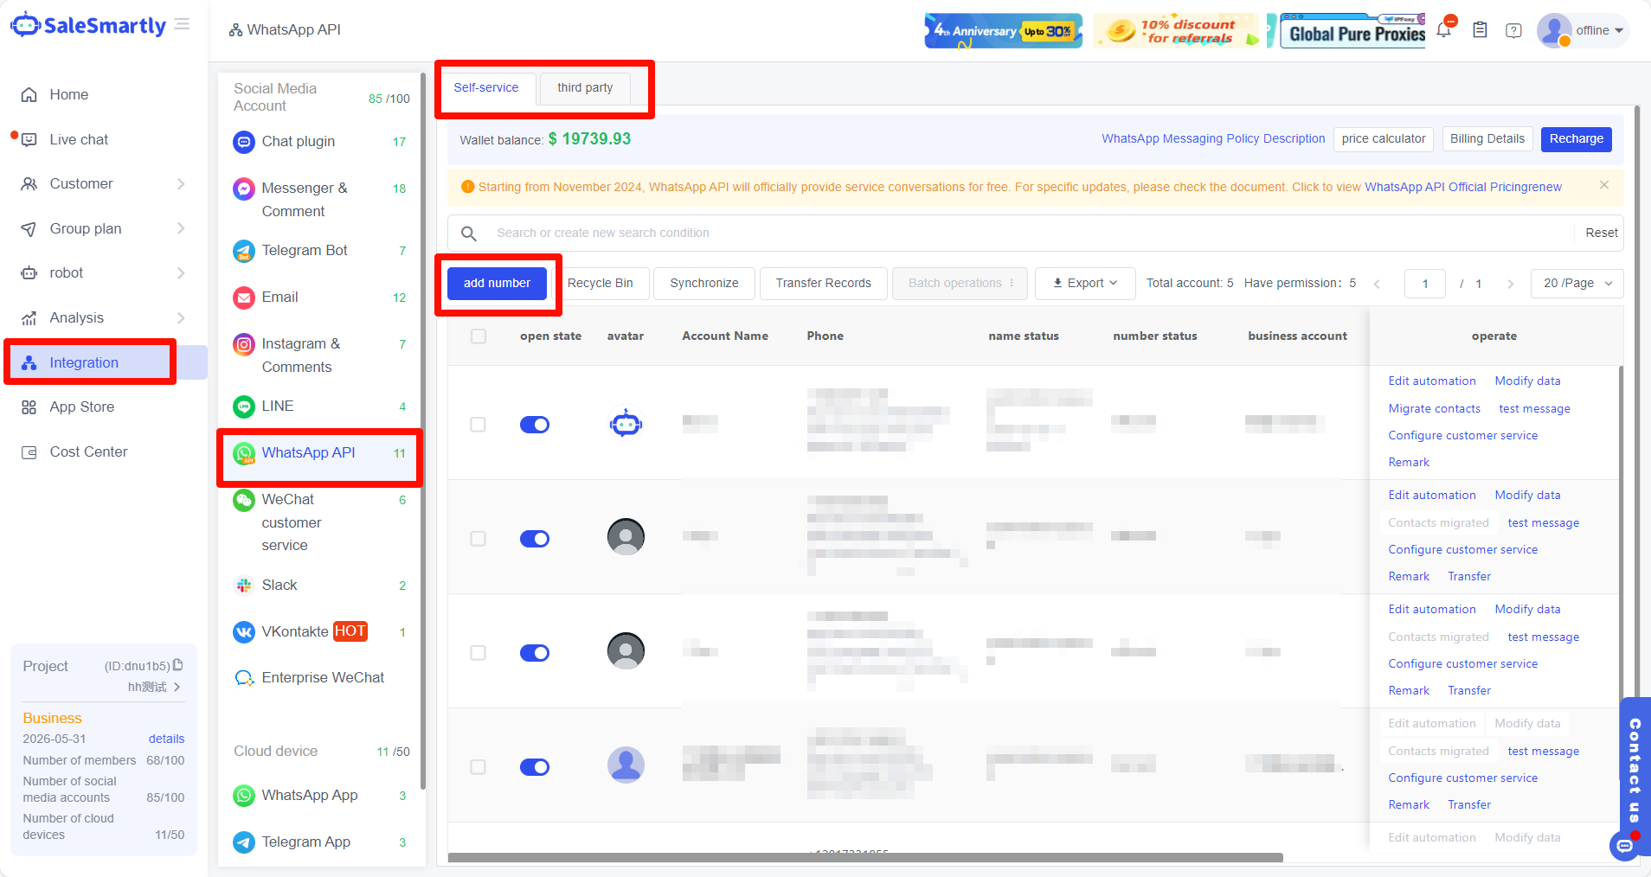Image resolution: width=1651 pixels, height=877 pixels.
Task: Expand the Customer menu
Action: (104, 184)
